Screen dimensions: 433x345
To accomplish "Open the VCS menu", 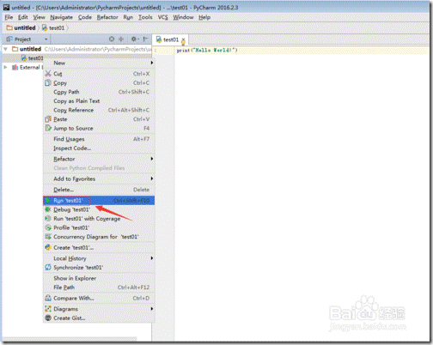I will tap(163, 17).
